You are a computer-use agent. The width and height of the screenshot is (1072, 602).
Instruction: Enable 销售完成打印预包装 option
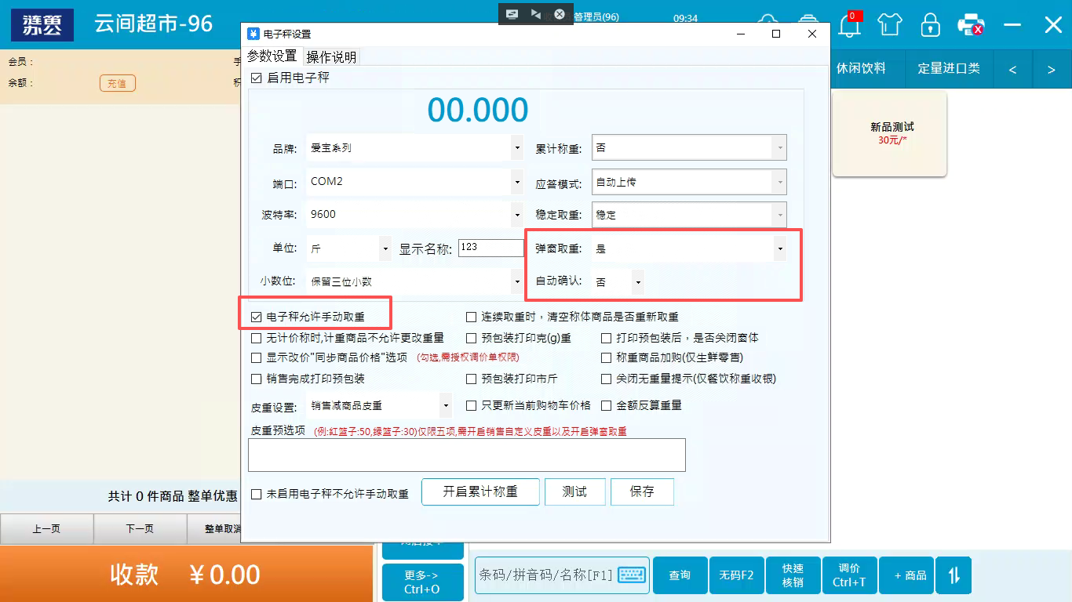(x=257, y=379)
